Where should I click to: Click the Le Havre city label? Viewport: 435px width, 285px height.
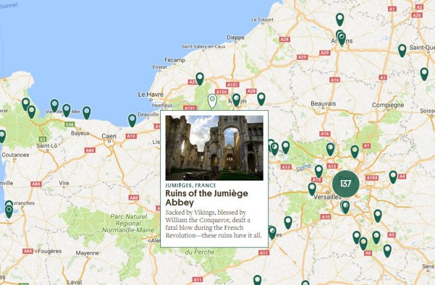pyautogui.click(x=151, y=94)
